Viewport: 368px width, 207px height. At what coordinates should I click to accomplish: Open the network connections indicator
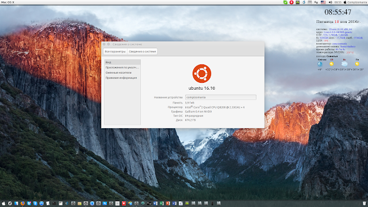coord(316,2)
